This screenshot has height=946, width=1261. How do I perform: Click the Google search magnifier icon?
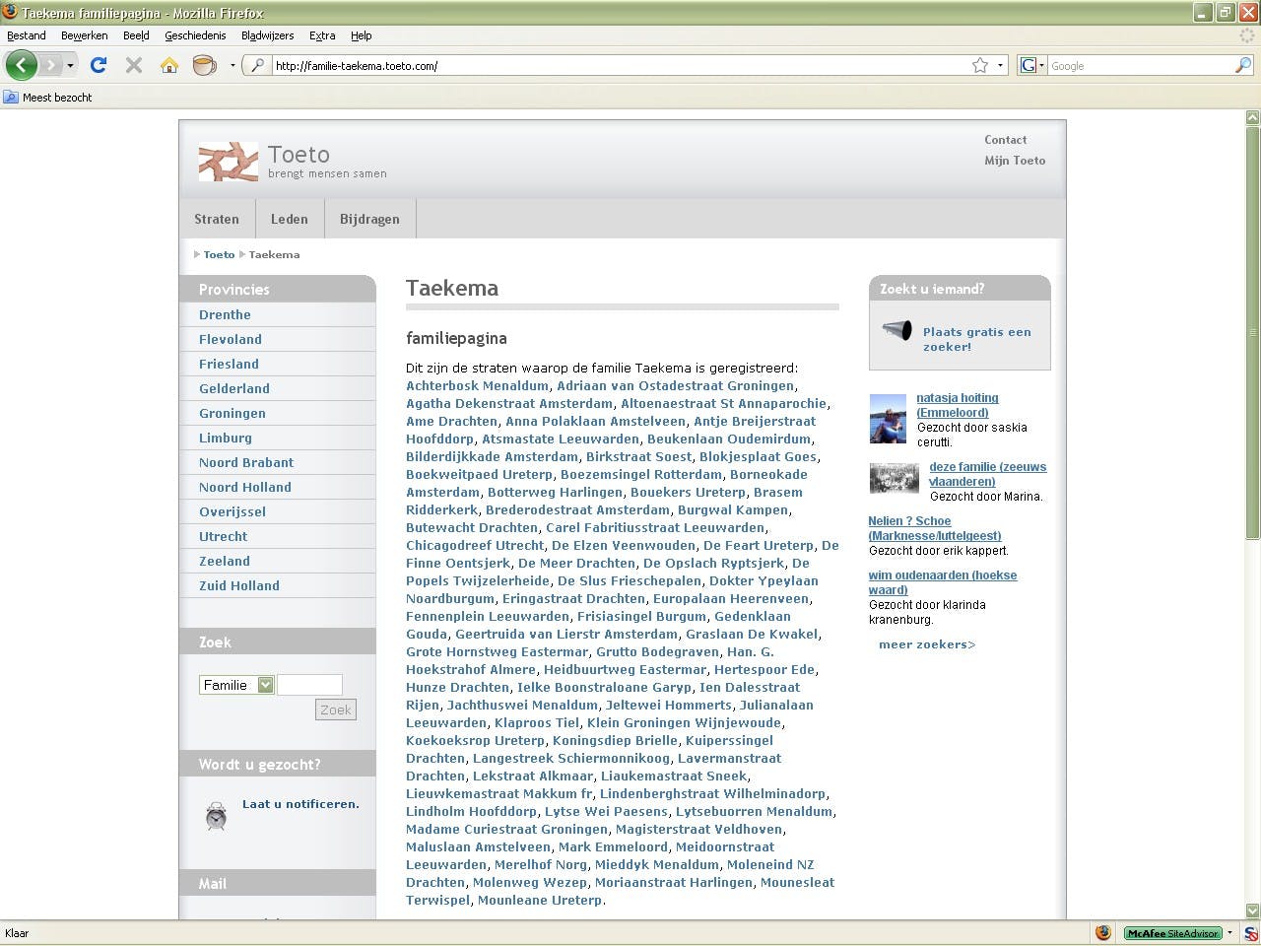(1243, 65)
